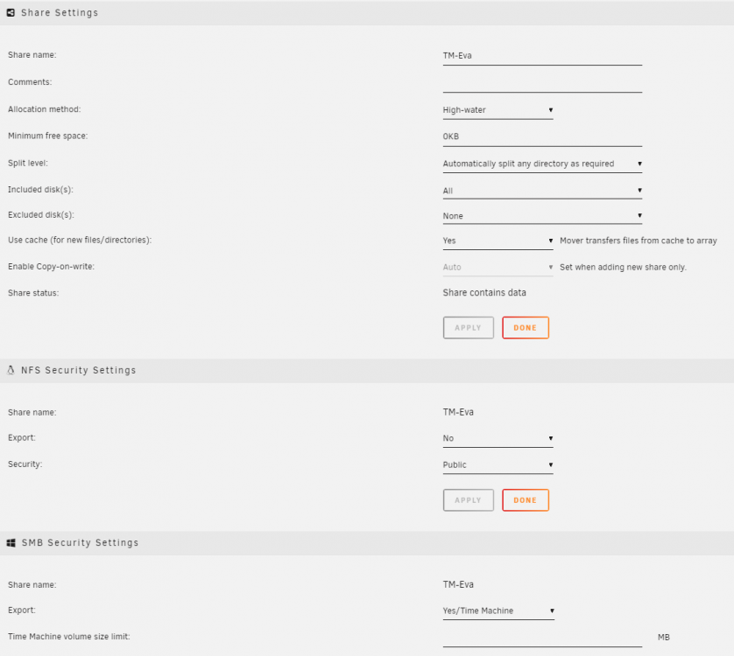The width and height of the screenshot is (734, 656).
Task: Open the NFS Export No dropdown
Action: click(498, 438)
